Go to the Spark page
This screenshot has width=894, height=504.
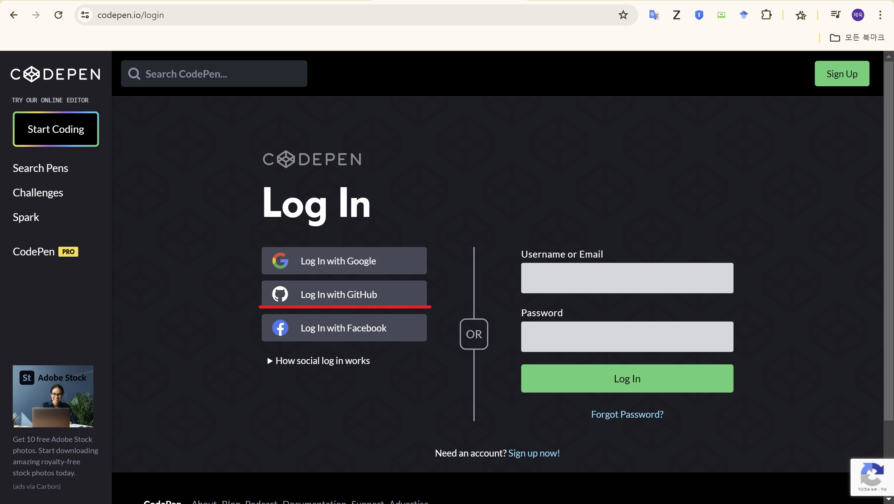25,217
